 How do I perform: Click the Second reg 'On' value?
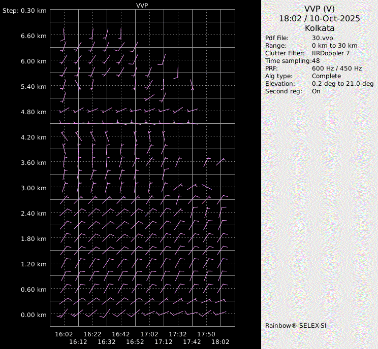click(x=316, y=91)
